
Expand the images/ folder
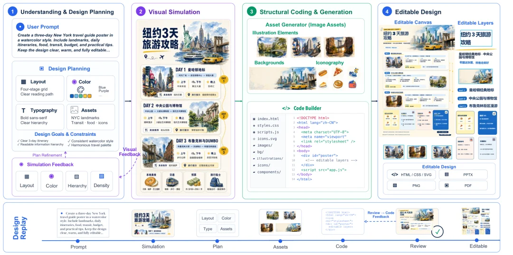click(x=263, y=145)
